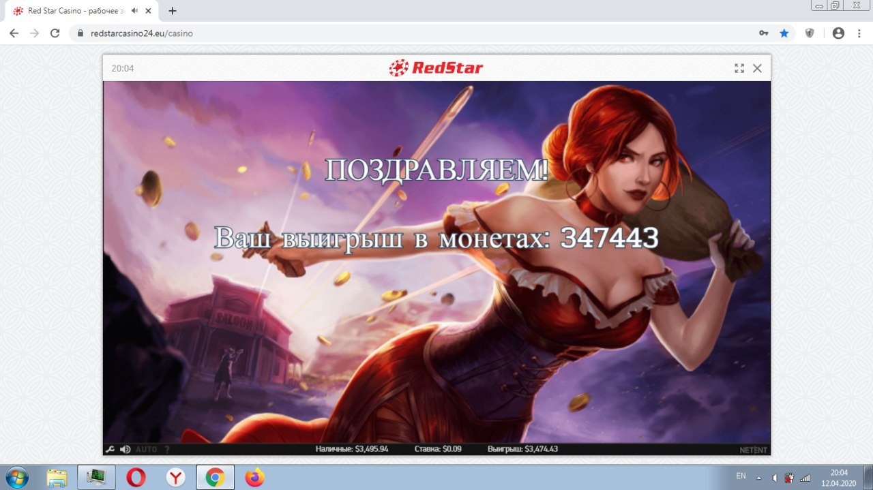This screenshot has height=490, width=873.
Task: Open the Windows Start menu
Action: click(x=16, y=477)
